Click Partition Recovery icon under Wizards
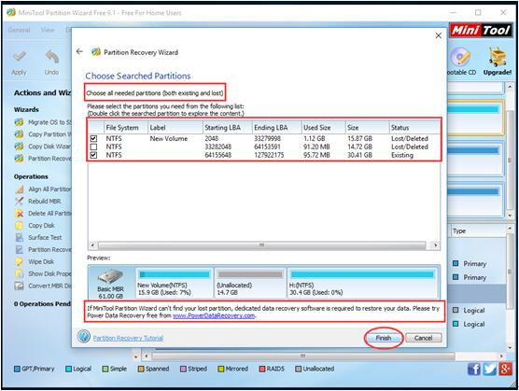The image size is (519, 391). 19,159
